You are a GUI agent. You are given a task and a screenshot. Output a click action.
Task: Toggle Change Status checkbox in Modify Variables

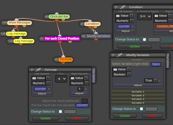141,109
